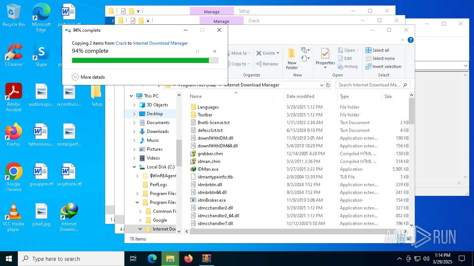The width and height of the screenshot is (474, 266).
Task: Launch VLC media player shortcut
Action: [x=14, y=217]
